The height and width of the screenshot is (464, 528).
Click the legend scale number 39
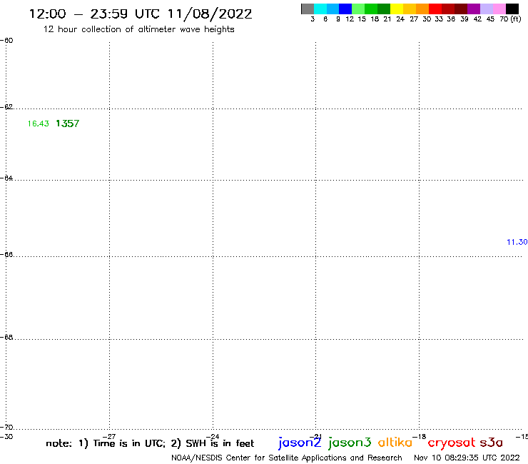[x=464, y=19]
